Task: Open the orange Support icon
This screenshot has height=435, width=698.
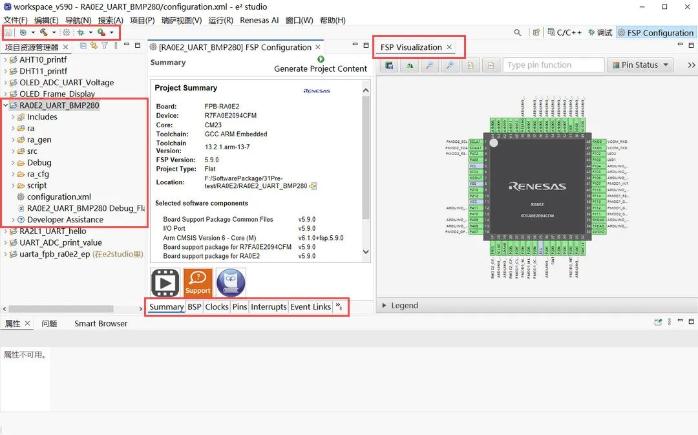Action: tap(198, 282)
